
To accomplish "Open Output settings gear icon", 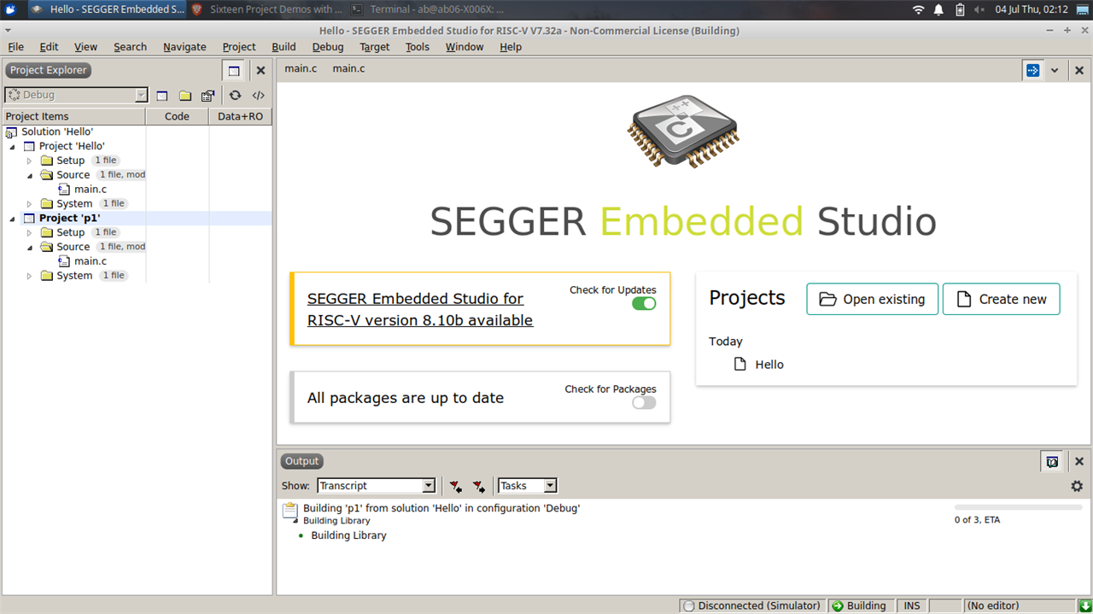I will click(x=1077, y=486).
